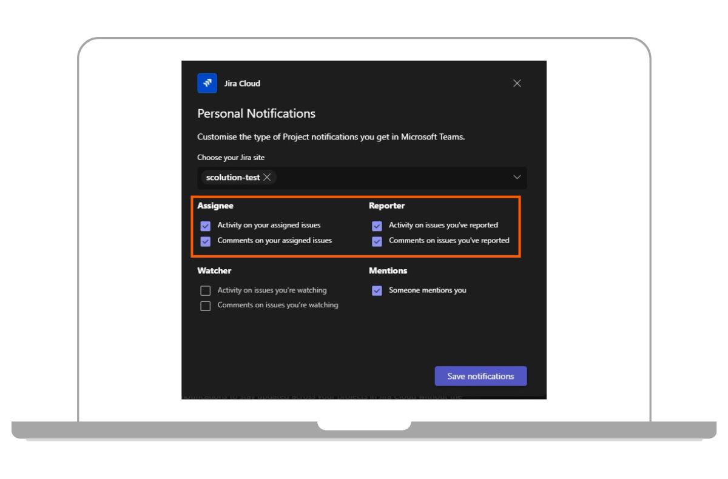Check Comments on issues you're watching
Viewport: 728px width, 479px height.
[x=206, y=306]
